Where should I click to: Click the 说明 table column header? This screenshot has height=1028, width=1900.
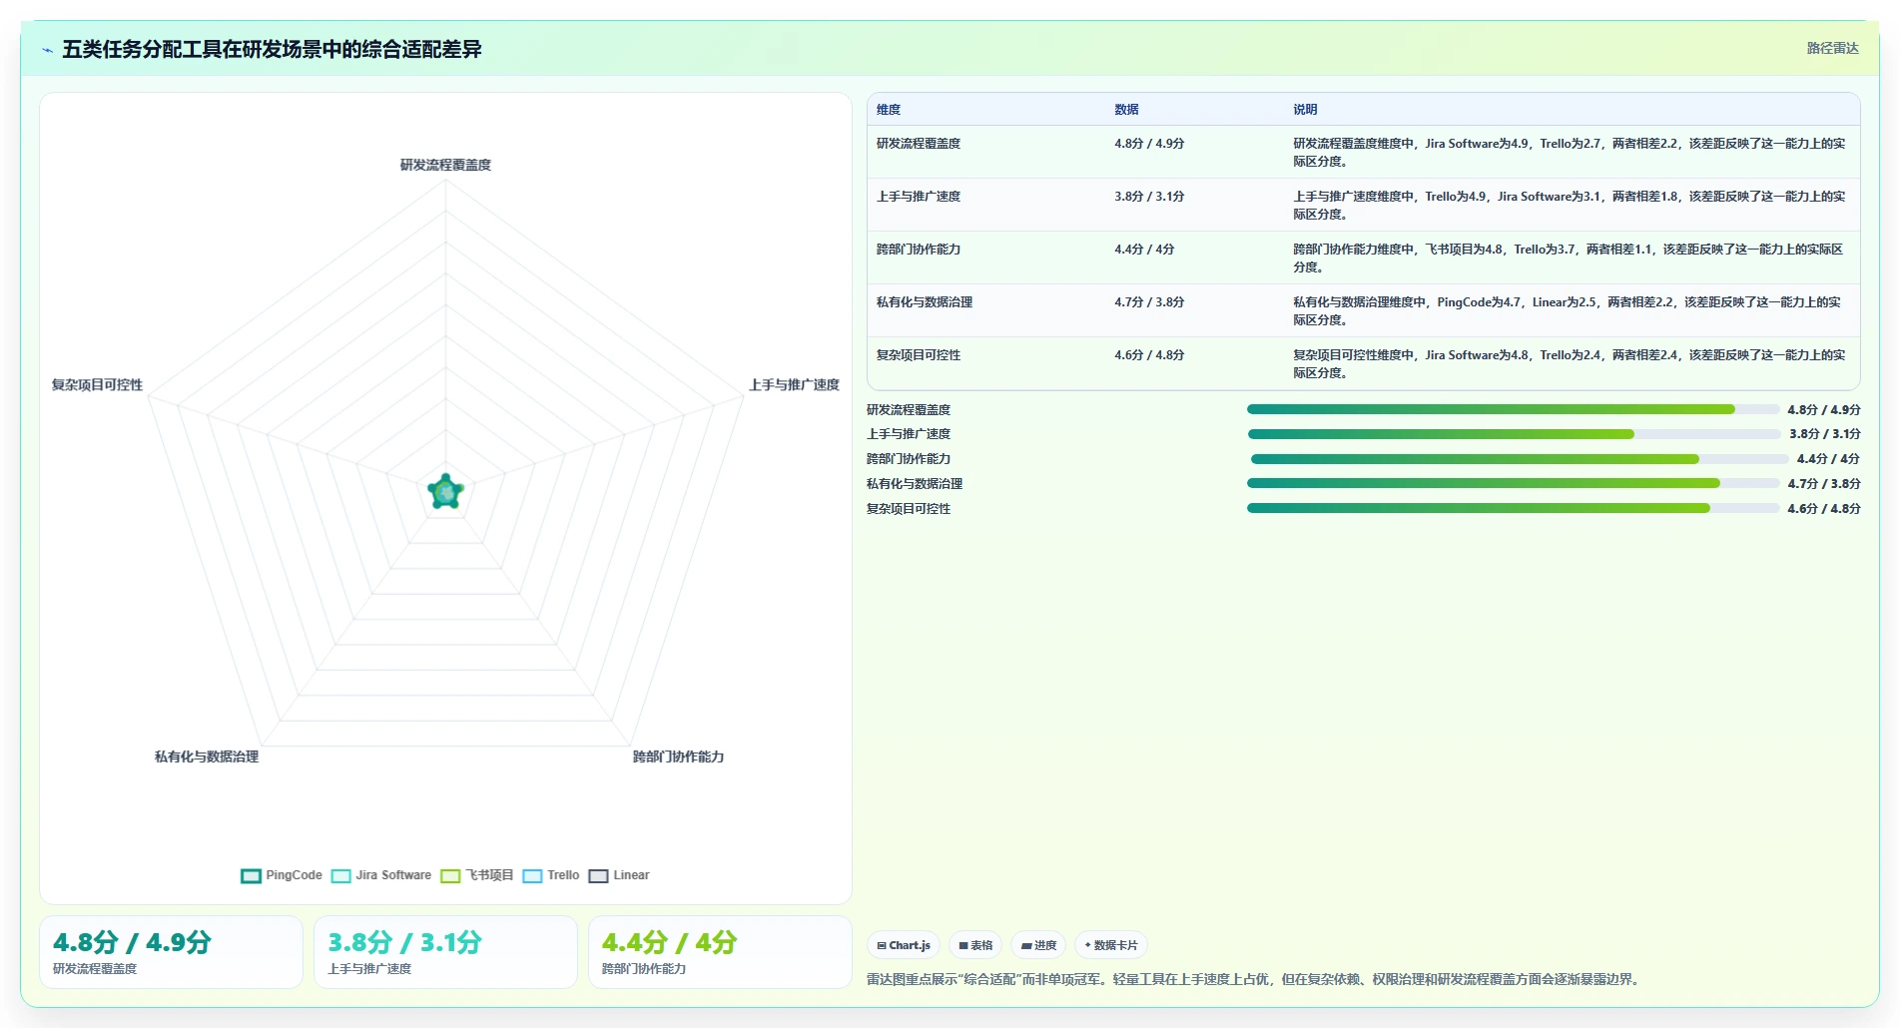point(1305,110)
